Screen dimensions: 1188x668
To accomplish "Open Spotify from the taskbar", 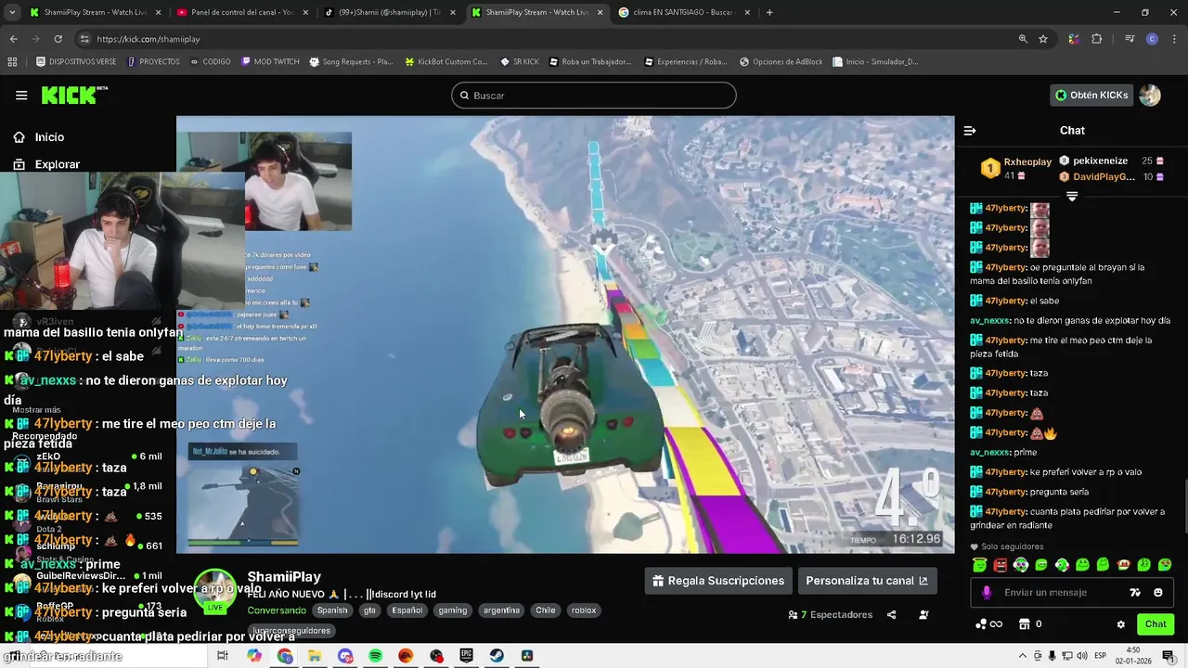I will [375, 656].
